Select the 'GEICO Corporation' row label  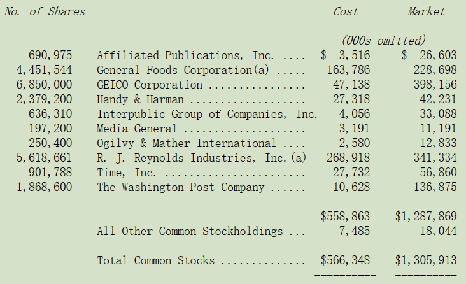[150, 85]
